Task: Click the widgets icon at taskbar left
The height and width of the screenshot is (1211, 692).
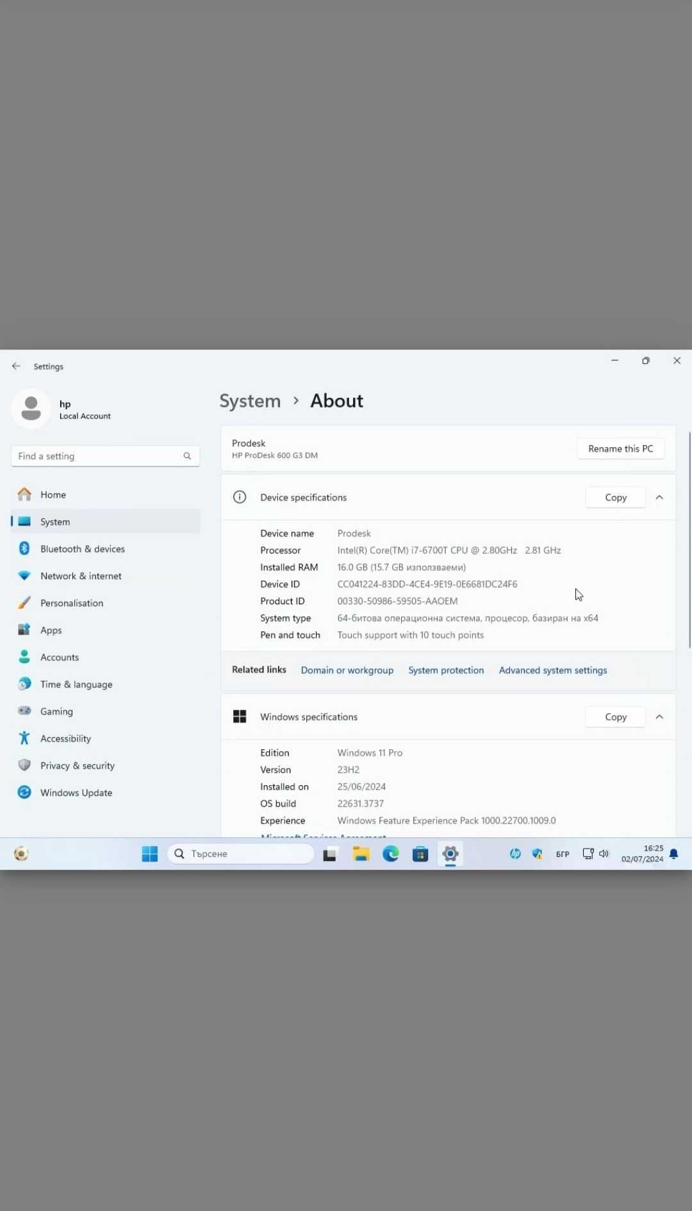Action: 21,854
